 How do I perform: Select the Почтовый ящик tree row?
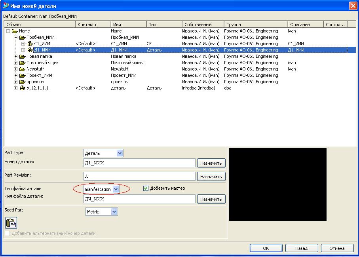point(180,63)
